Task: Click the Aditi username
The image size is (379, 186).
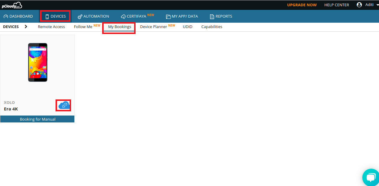Action: [369, 5]
